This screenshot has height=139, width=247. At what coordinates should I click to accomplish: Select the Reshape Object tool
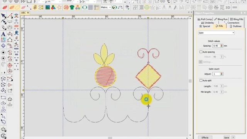point(3,22)
